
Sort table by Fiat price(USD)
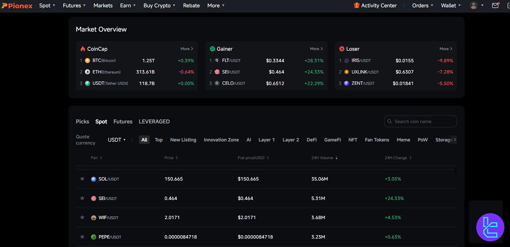253,158
